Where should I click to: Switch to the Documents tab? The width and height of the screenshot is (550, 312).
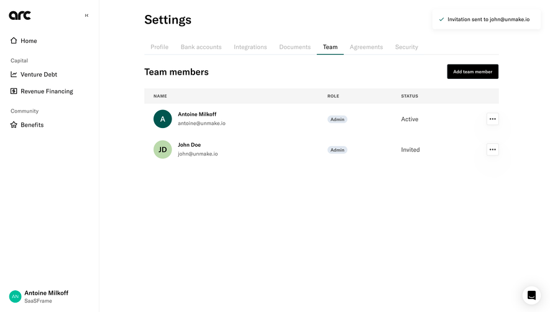tap(295, 47)
